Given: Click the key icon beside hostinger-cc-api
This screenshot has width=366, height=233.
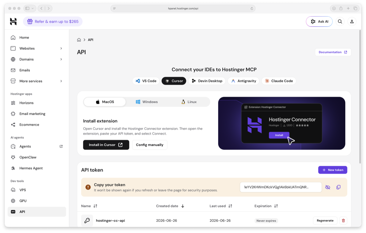Looking at the screenshot, I should coord(87,220).
